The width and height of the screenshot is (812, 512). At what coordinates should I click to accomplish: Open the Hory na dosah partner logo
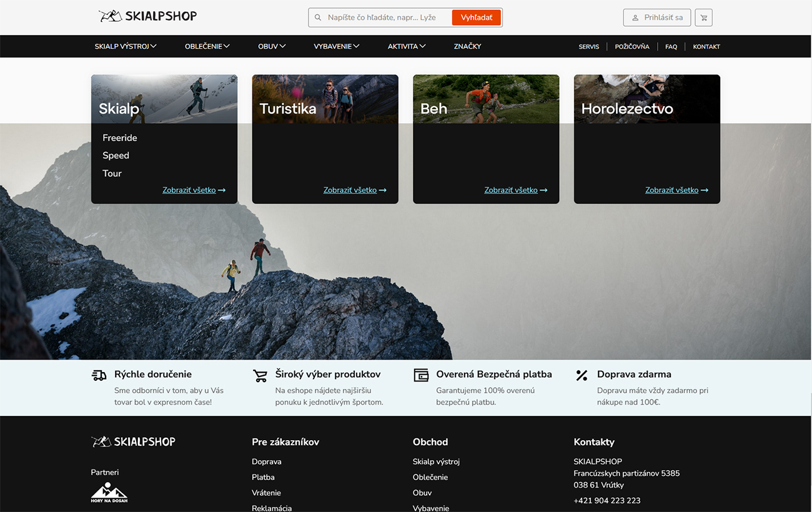click(109, 493)
